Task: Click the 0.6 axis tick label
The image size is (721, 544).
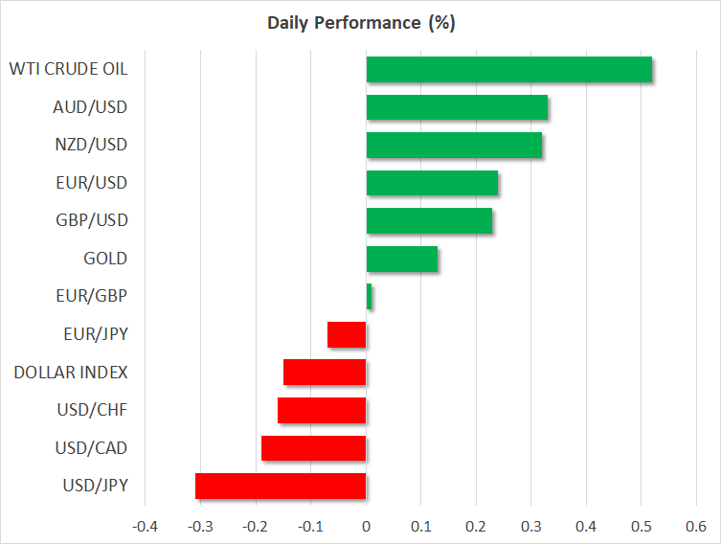Action: click(696, 526)
